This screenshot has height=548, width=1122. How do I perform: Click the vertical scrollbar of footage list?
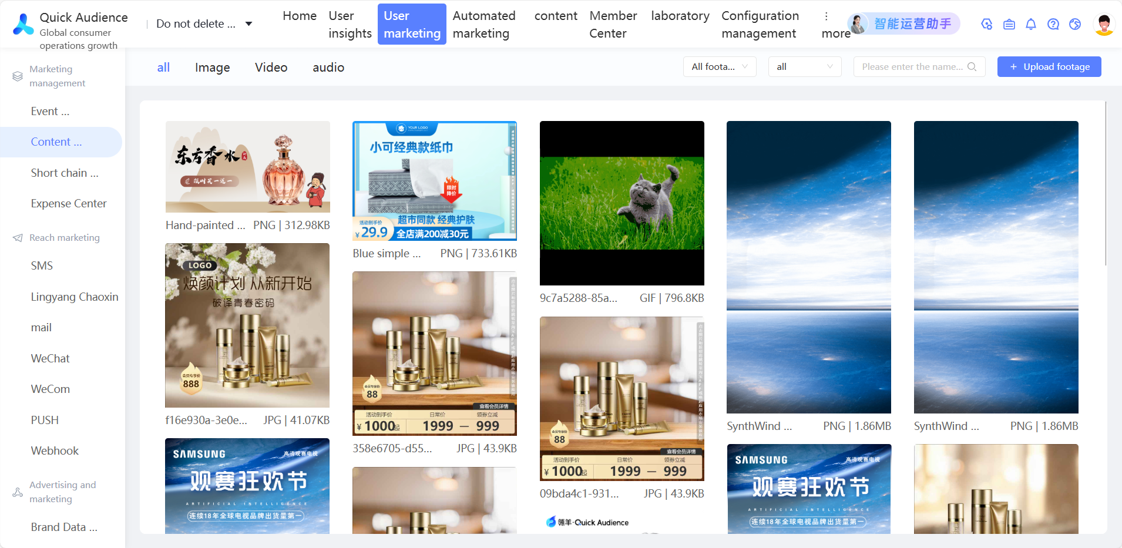point(1106,183)
